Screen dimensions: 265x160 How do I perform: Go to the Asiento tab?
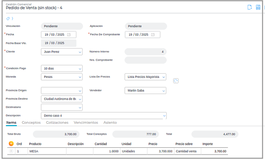[x=110, y=122]
